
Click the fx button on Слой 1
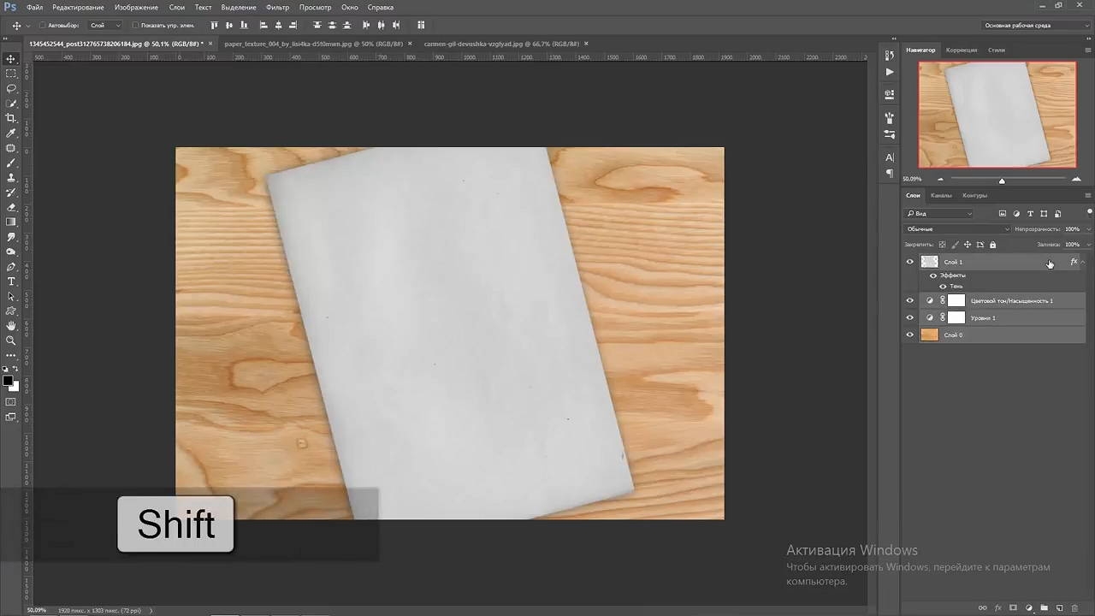click(1074, 262)
